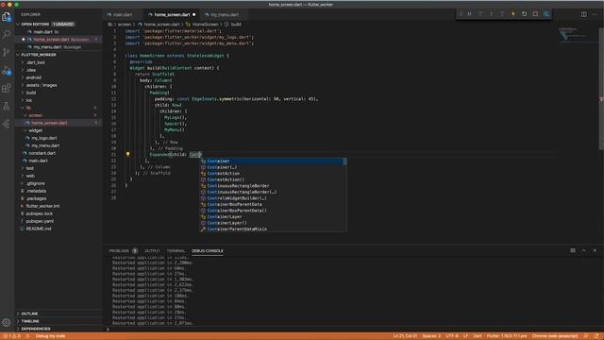Switch to the my_menu.dart editor tab
The width and height of the screenshot is (604, 340).
tap(225, 15)
